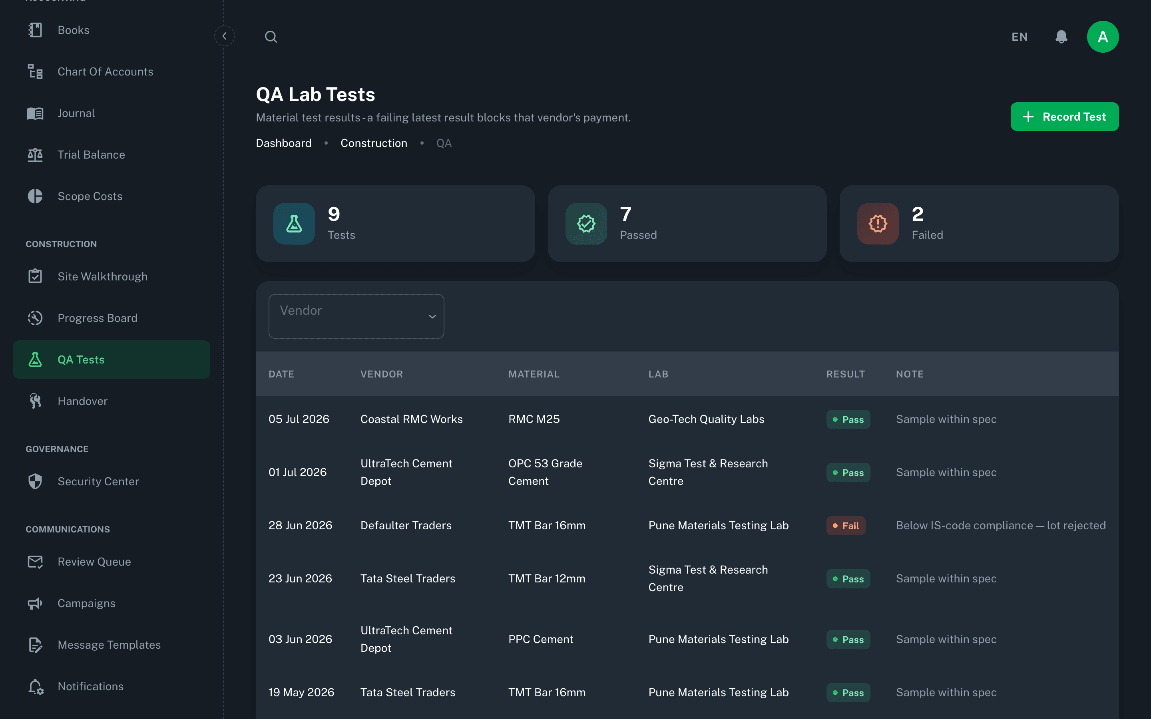Open the Handover page
Image resolution: width=1151 pixels, height=719 pixels.
[x=111, y=401]
